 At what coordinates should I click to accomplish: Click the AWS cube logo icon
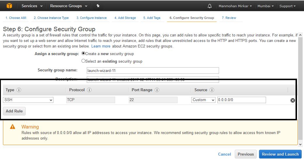point(9,6)
